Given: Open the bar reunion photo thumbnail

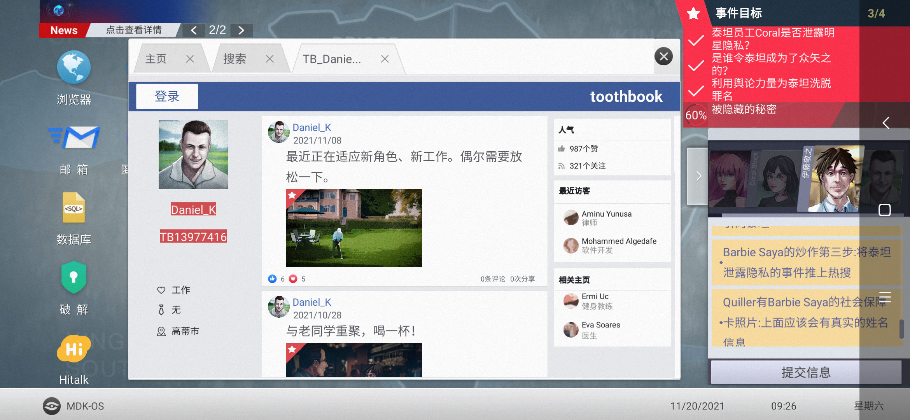Looking at the screenshot, I should point(353,360).
